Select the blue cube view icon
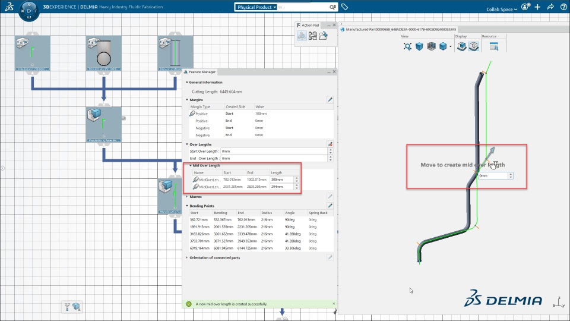The image size is (570, 321). [420, 46]
